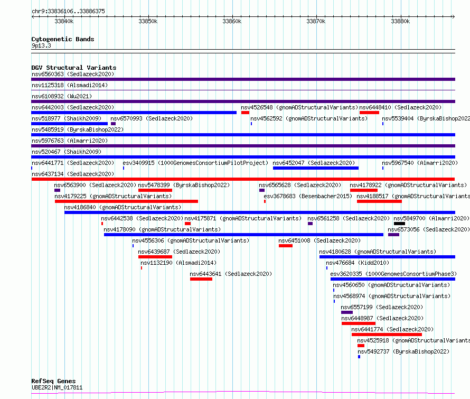Select the nsv6439687 red variant bar
The width and height of the screenshot is (470, 399).
click(x=155, y=257)
